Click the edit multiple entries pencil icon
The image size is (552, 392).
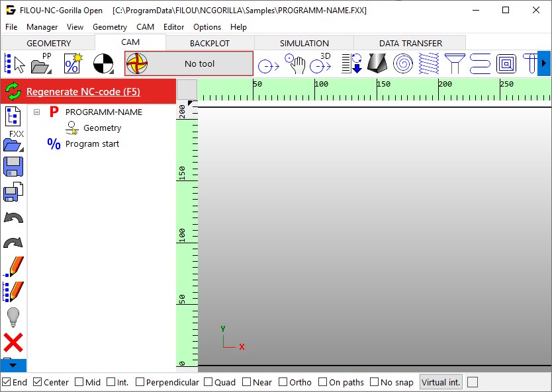tap(13, 292)
